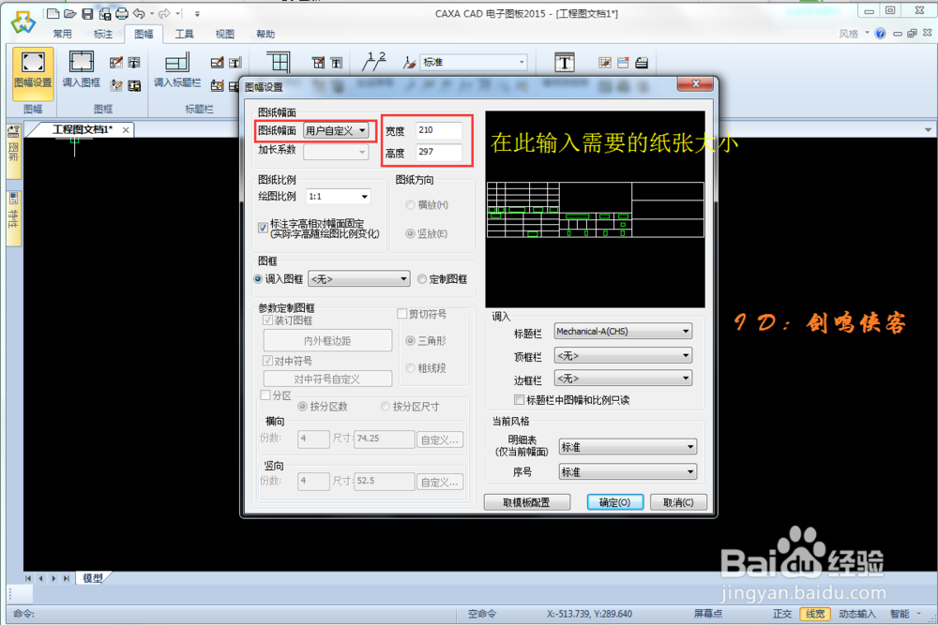Click the 高度 input field showing 297
This screenshot has height=625, width=938.
tap(439, 152)
